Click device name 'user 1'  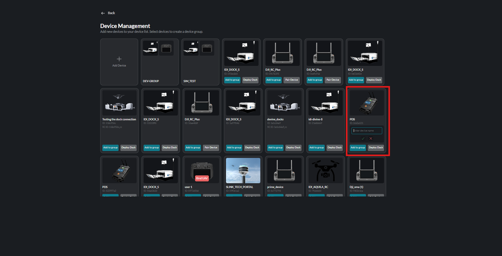click(188, 187)
